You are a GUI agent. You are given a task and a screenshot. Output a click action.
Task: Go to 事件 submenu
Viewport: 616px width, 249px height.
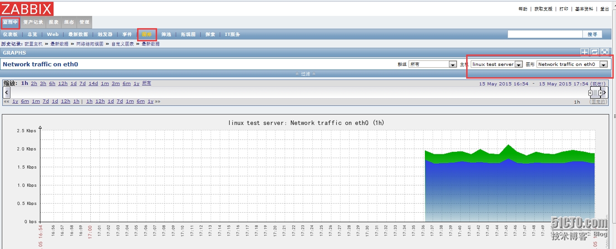click(x=127, y=34)
